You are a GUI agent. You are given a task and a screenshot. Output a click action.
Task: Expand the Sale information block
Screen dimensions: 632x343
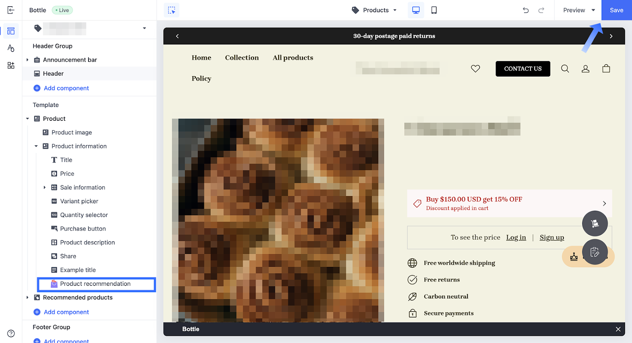(x=45, y=187)
